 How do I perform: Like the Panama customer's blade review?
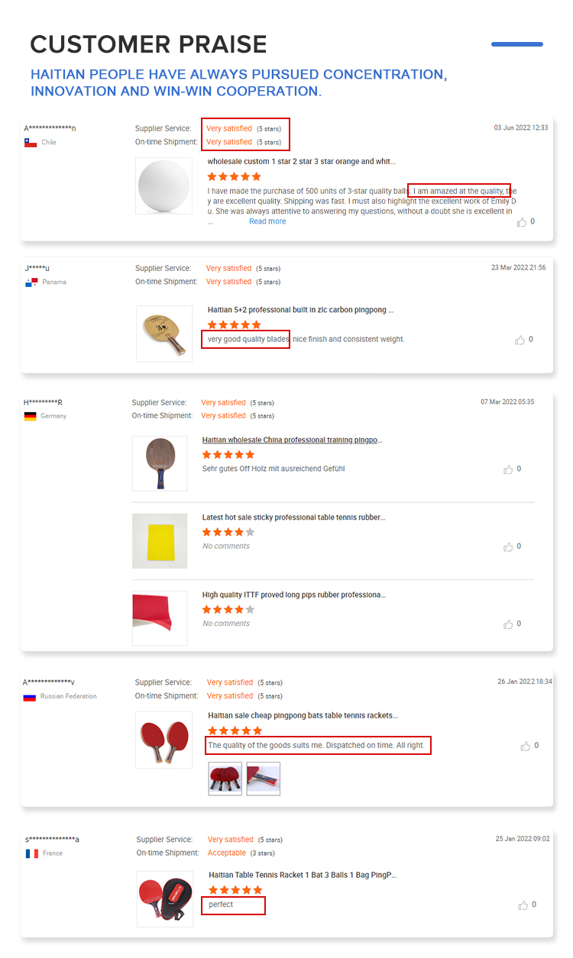(520, 340)
